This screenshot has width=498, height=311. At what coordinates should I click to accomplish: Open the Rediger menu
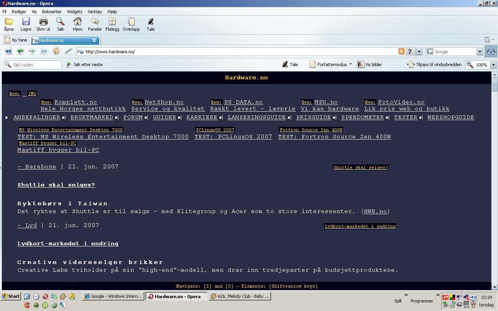(x=19, y=12)
